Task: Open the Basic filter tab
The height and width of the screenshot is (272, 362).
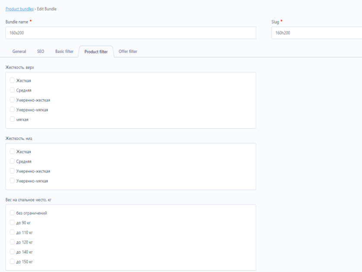Action: tap(64, 51)
